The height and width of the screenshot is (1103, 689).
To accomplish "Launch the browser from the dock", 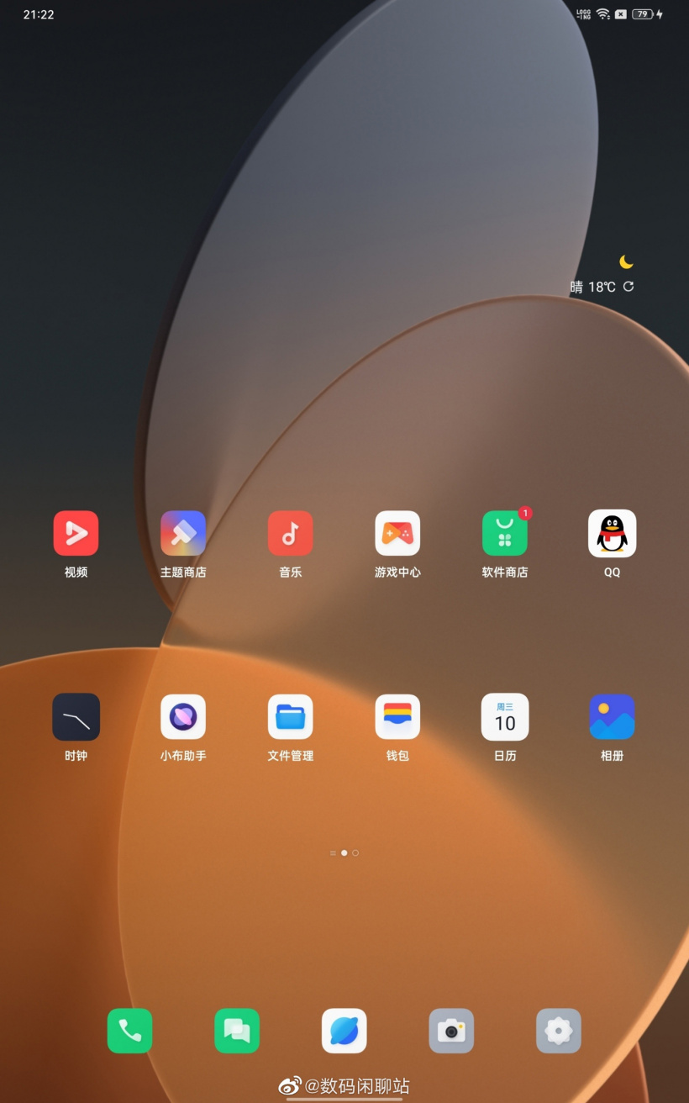I will coord(344,1031).
